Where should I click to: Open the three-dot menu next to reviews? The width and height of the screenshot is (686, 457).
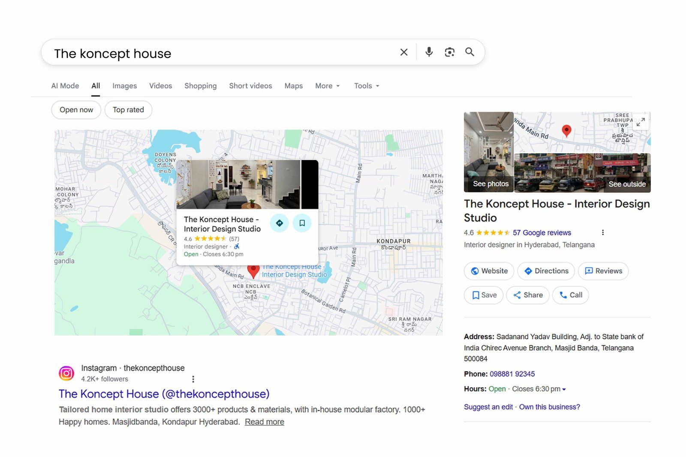pos(603,232)
